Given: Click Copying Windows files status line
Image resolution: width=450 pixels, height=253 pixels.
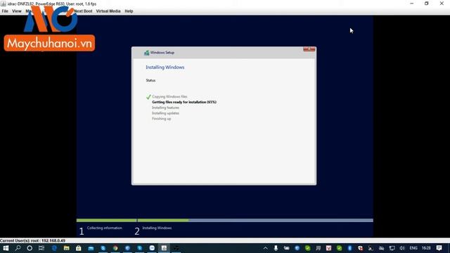Looking at the screenshot, I should pyautogui.click(x=169, y=97).
